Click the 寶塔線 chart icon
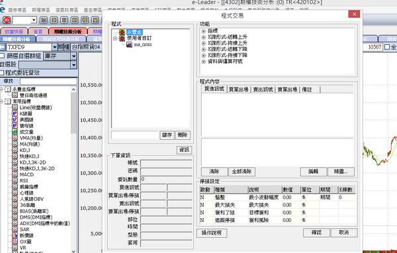The height and width of the screenshot is (253, 397). click(x=15, y=126)
